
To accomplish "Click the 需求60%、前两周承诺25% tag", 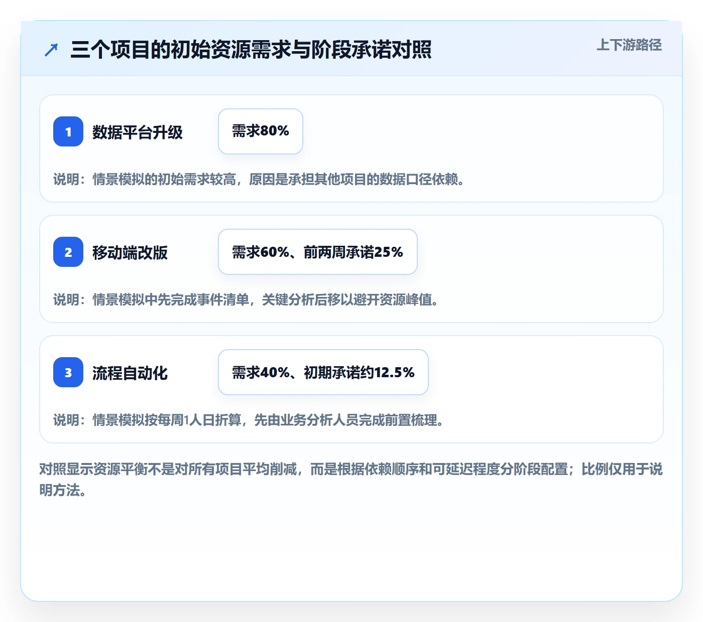I will pyautogui.click(x=318, y=252).
